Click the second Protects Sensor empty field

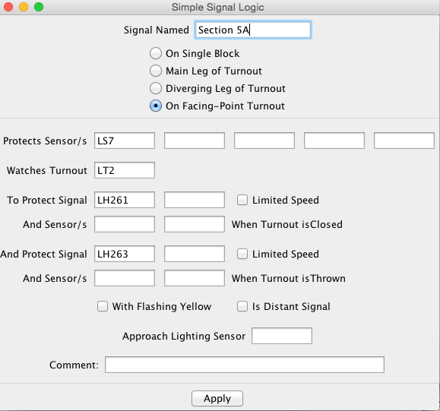195,141
